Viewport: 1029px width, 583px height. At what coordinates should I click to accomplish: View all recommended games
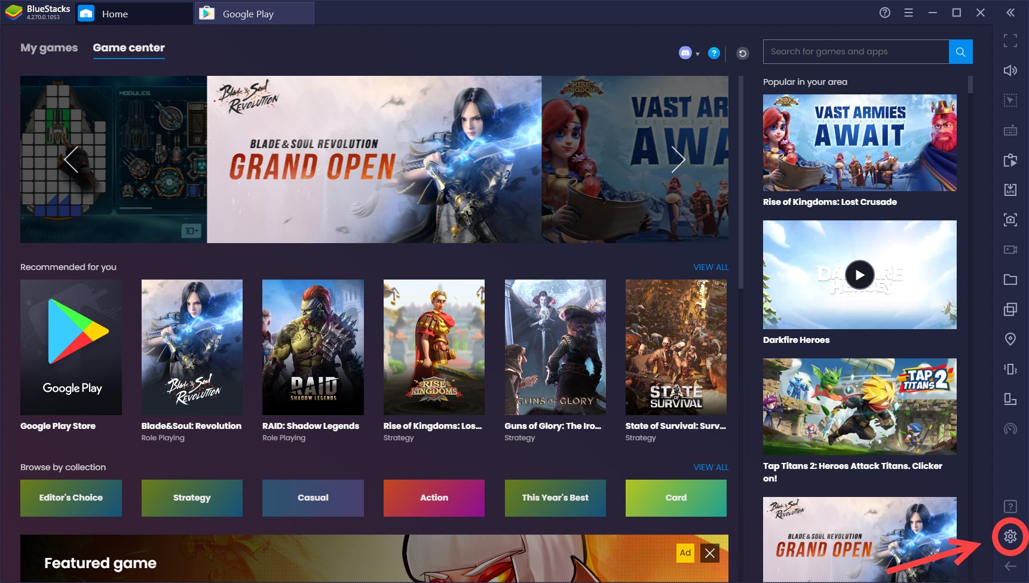(x=711, y=267)
